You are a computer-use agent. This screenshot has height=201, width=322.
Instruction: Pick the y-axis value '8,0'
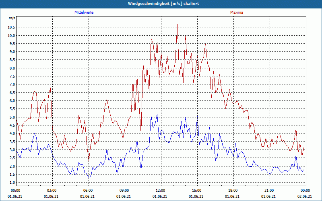pyautogui.click(x=12, y=68)
